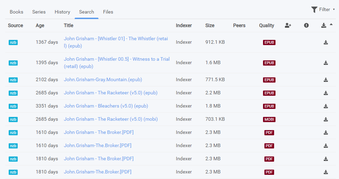Click nzb source badge on first row
Image resolution: width=339 pixels, height=179 pixels.
[13, 42]
